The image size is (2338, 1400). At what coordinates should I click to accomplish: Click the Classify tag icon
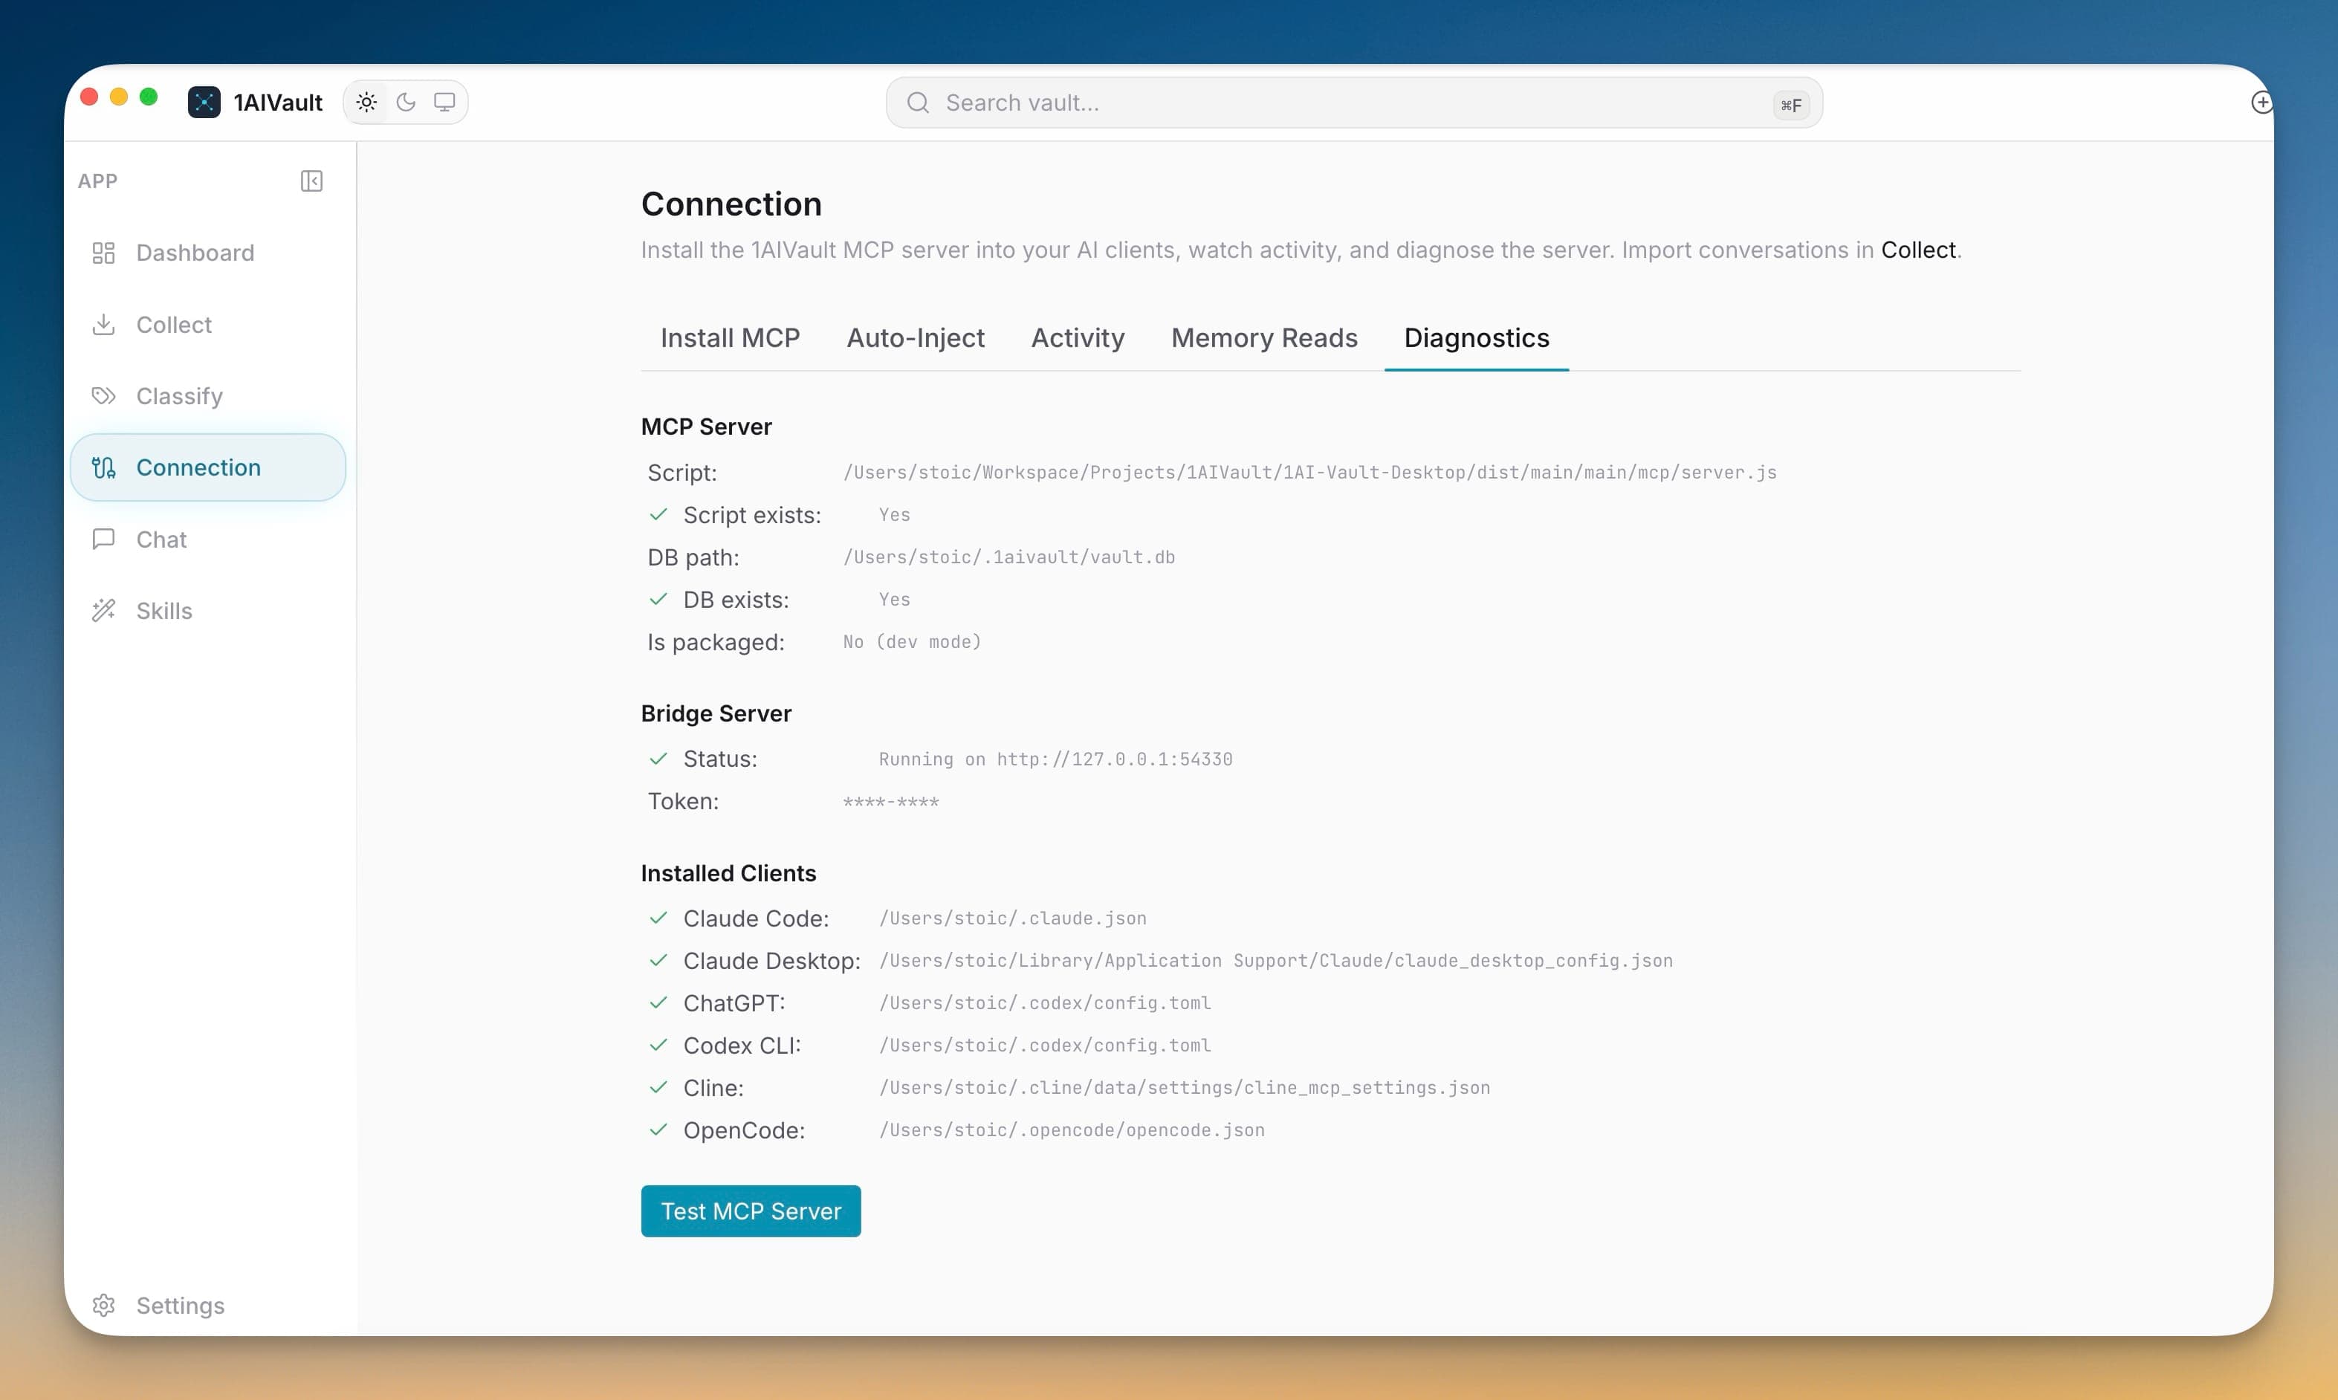104,396
